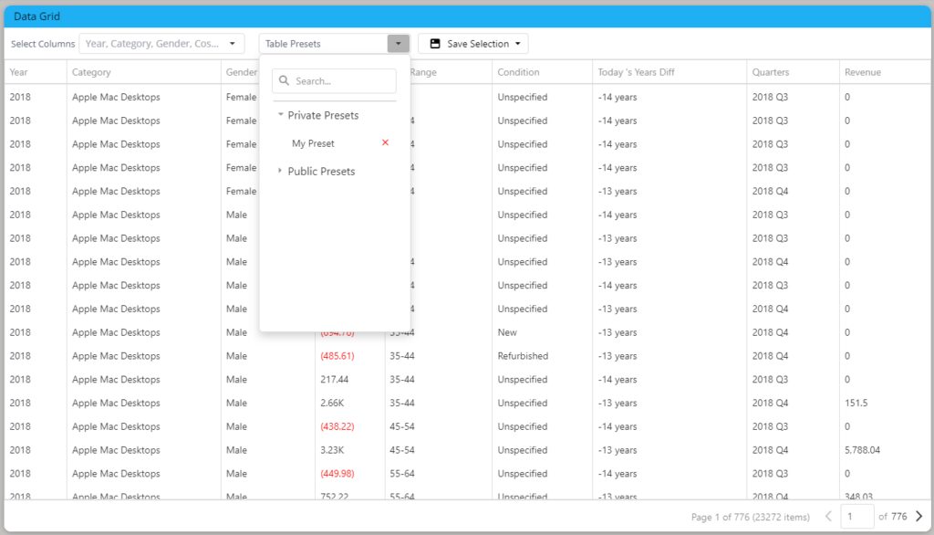Click the Select Columns dropdown caret
The image size is (934, 535).
click(x=232, y=43)
